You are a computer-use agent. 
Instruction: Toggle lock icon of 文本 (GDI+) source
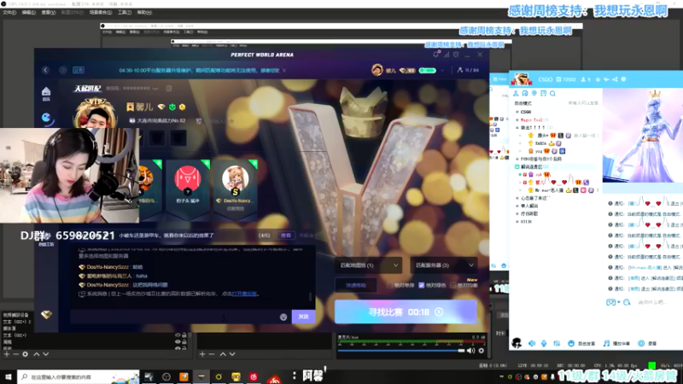pyautogui.click(x=184, y=335)
